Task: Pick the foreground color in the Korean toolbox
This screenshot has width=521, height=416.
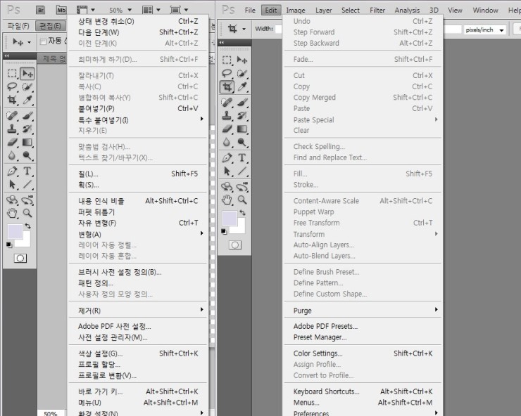Action: [14, 230]
